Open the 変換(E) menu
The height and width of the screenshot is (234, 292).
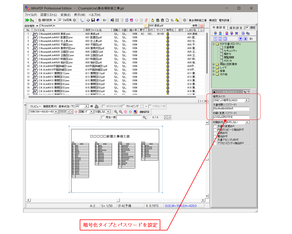(x=65, y=15)
